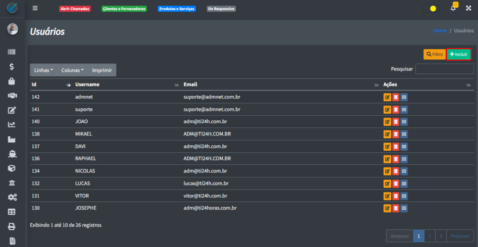The image size is (478, 247).
Task: Open the handshake icon in sidebar
Action: [12, 96]
